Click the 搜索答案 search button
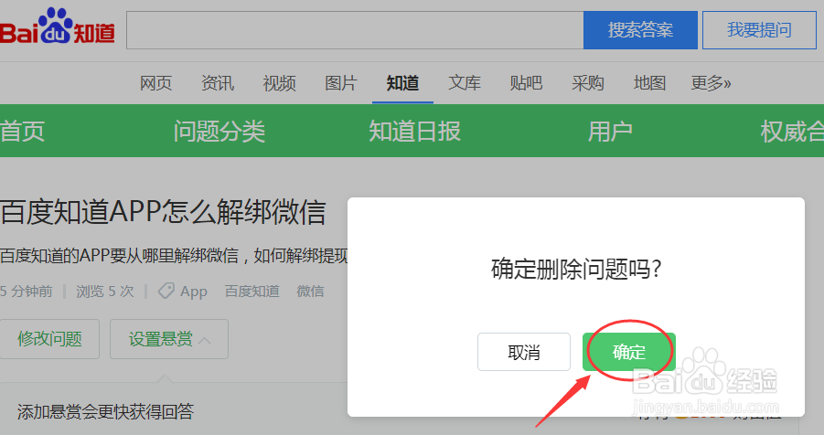824x435 pixels. point(640,30)
